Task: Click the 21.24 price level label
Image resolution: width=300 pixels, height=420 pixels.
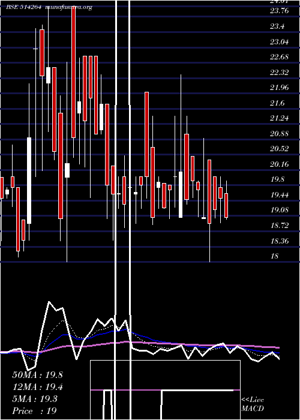Action: [280, 118]
